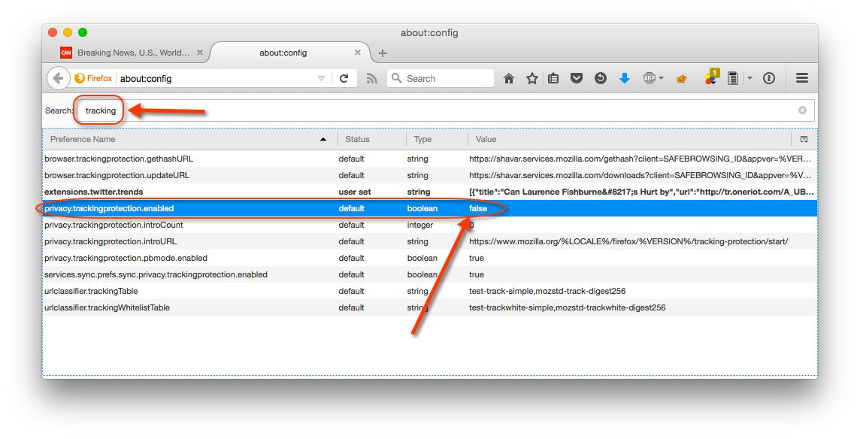Select services.sync.prefs.sync.privacy.trackingprotection.enabled row
The width and height of the screenshot is (860, 439).
(430, 274)
